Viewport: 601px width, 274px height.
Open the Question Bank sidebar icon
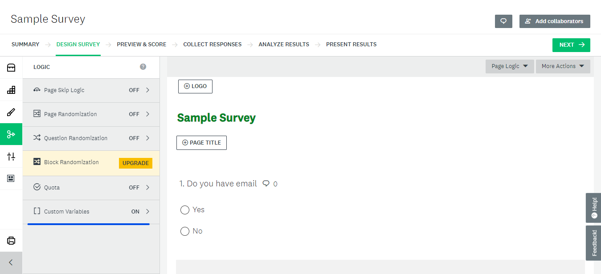coord(11,68)
